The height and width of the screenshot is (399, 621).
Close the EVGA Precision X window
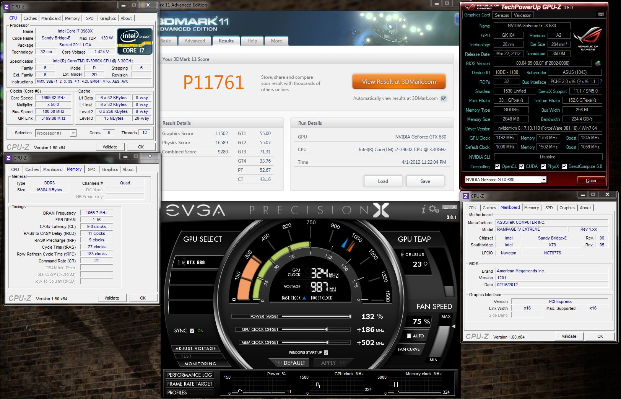(454, 207)
